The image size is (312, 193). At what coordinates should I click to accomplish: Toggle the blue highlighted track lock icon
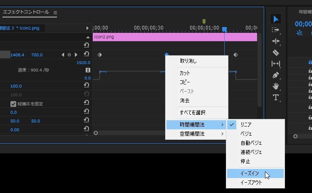coord(310,62)
